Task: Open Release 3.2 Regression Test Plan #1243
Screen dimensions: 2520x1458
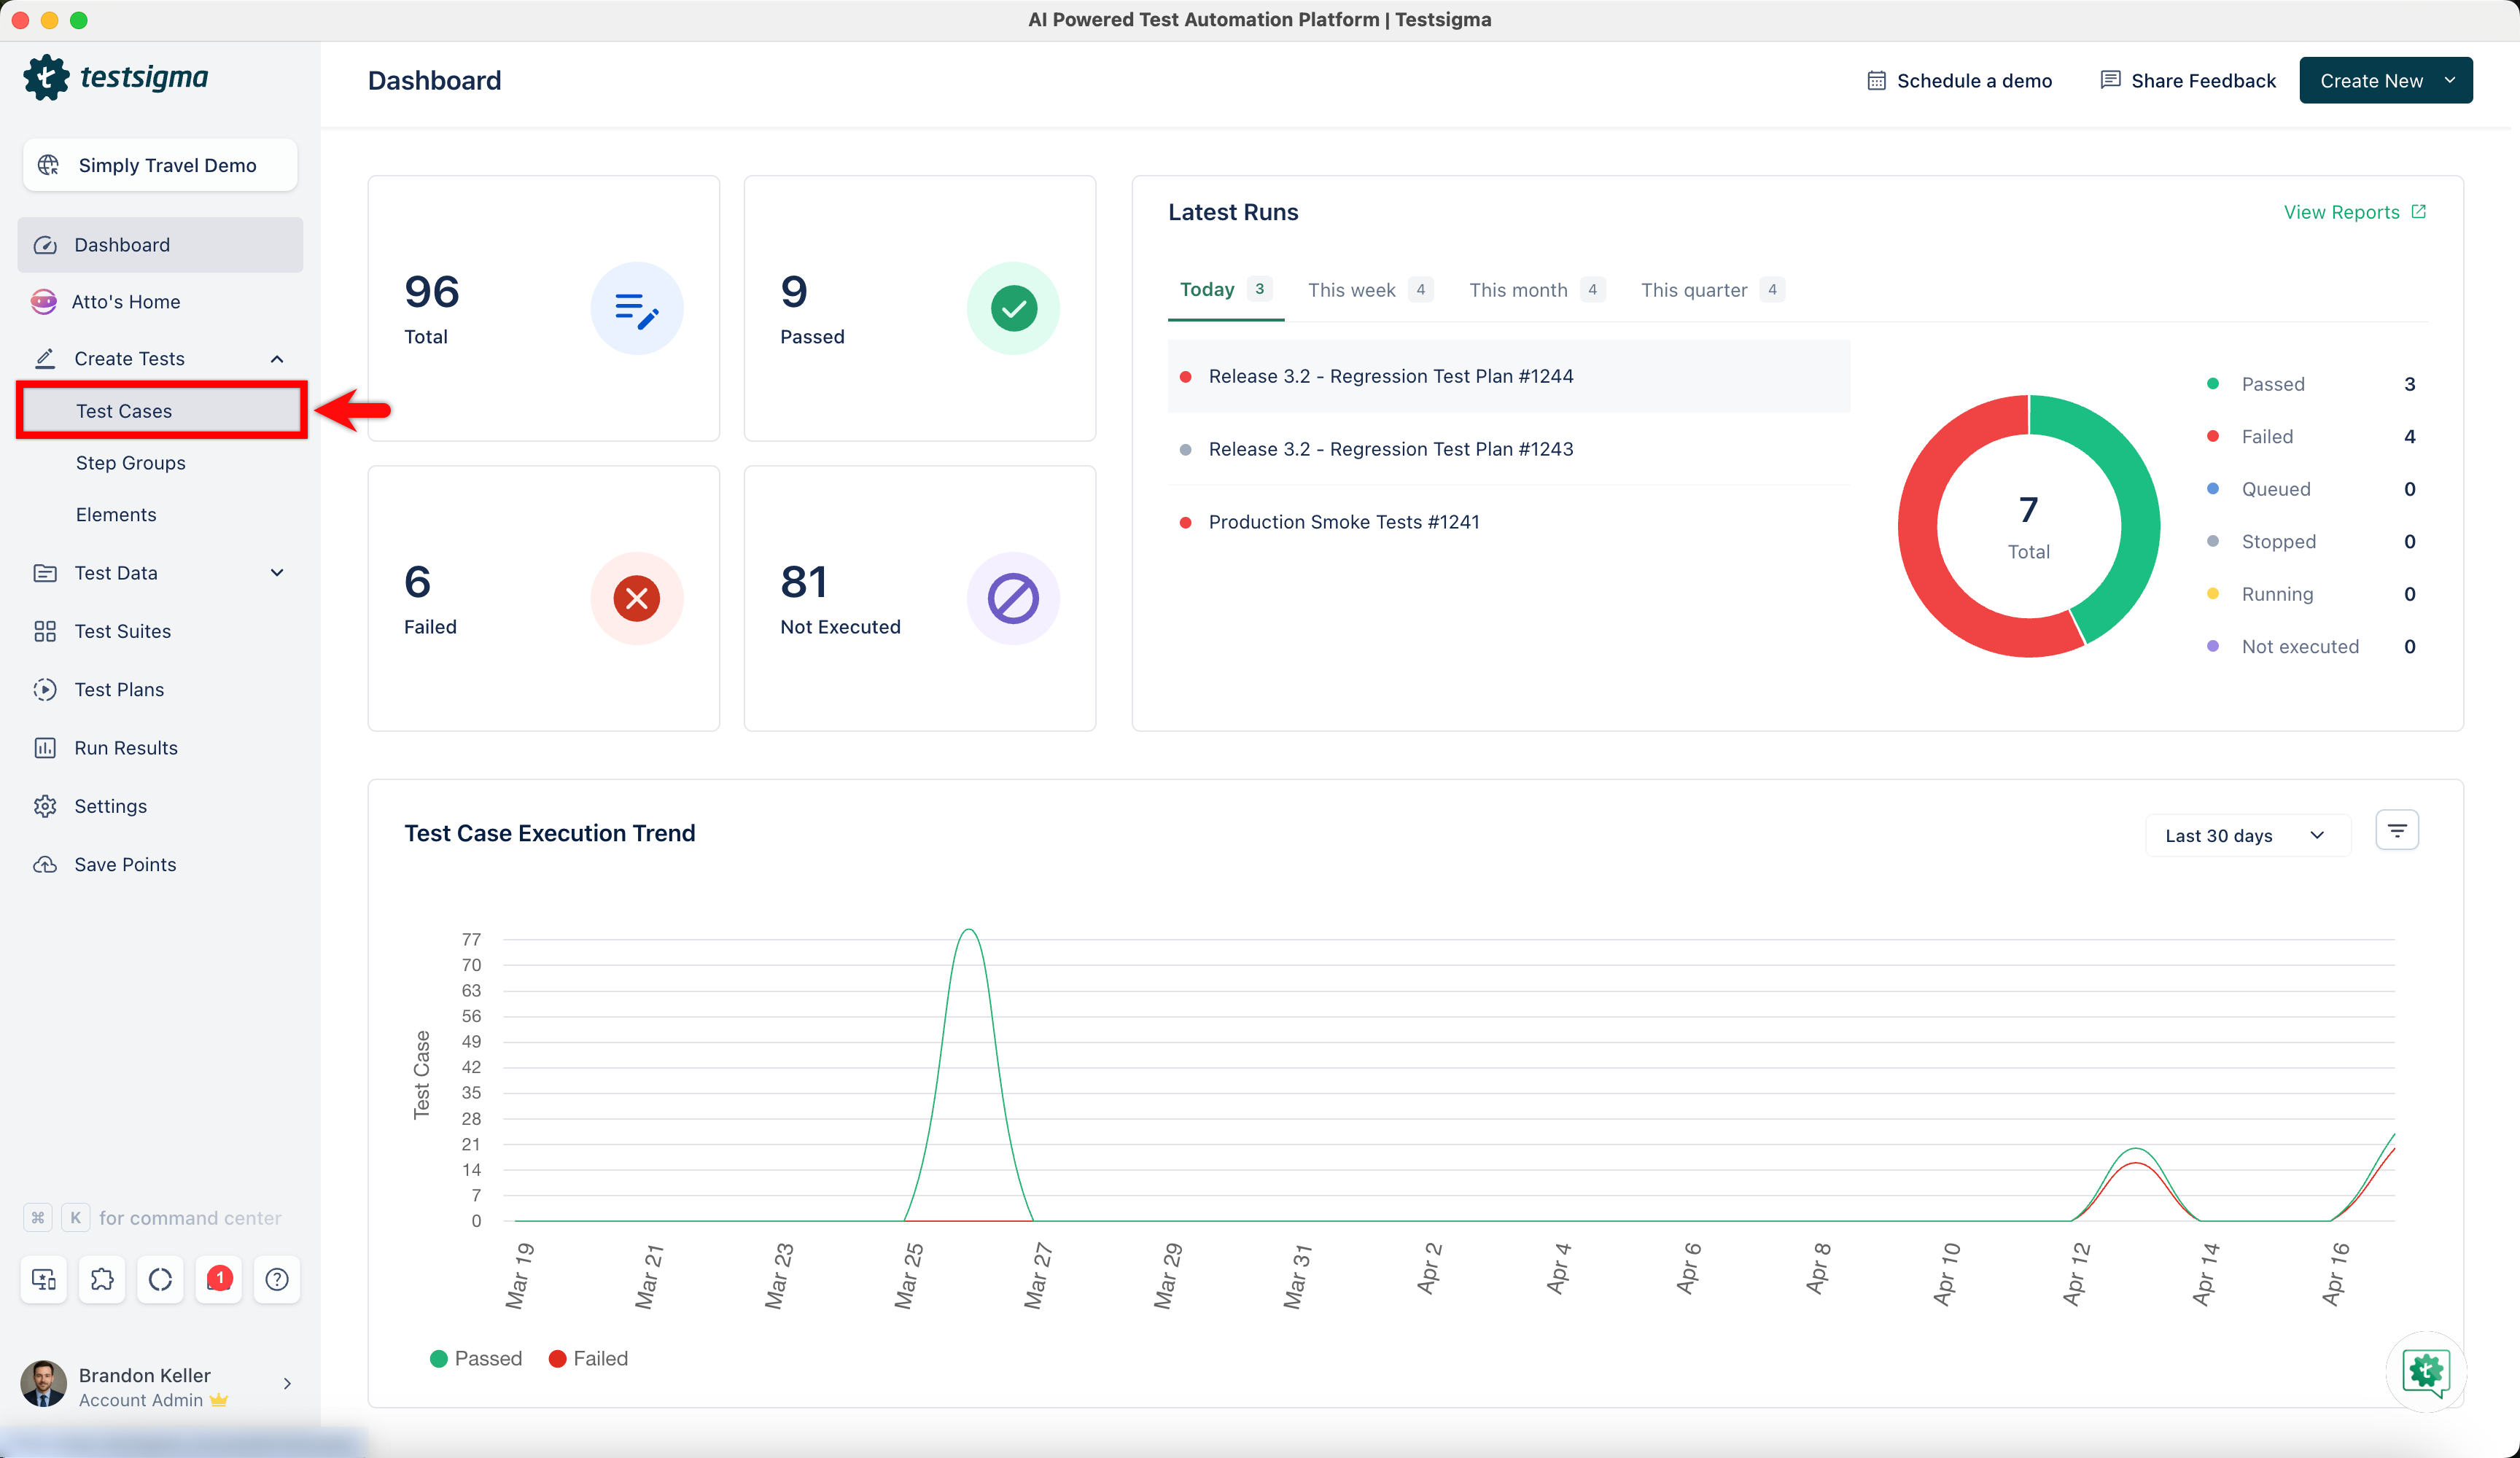Action: tap(1508, 449)
